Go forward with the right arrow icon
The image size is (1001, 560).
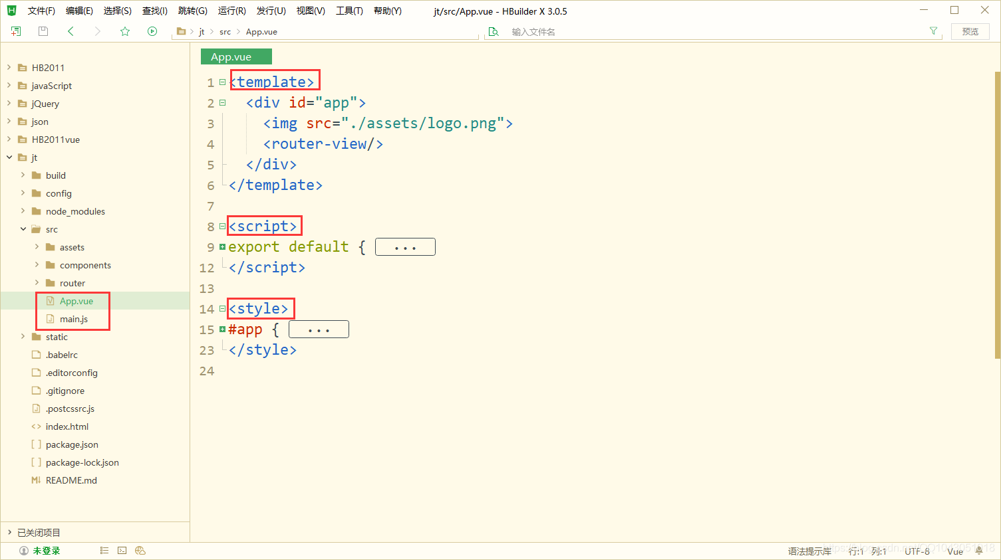coord(97,31)
